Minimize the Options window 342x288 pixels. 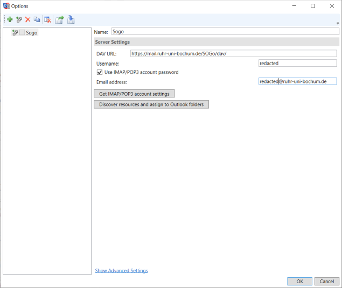tap(294, 6)
